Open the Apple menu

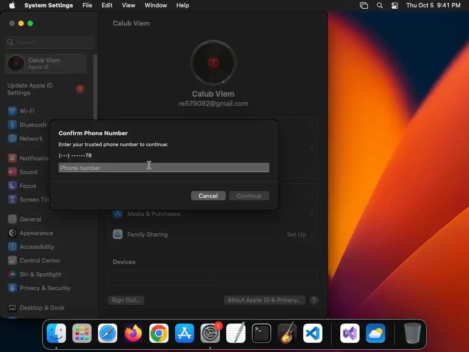point(12,5)
